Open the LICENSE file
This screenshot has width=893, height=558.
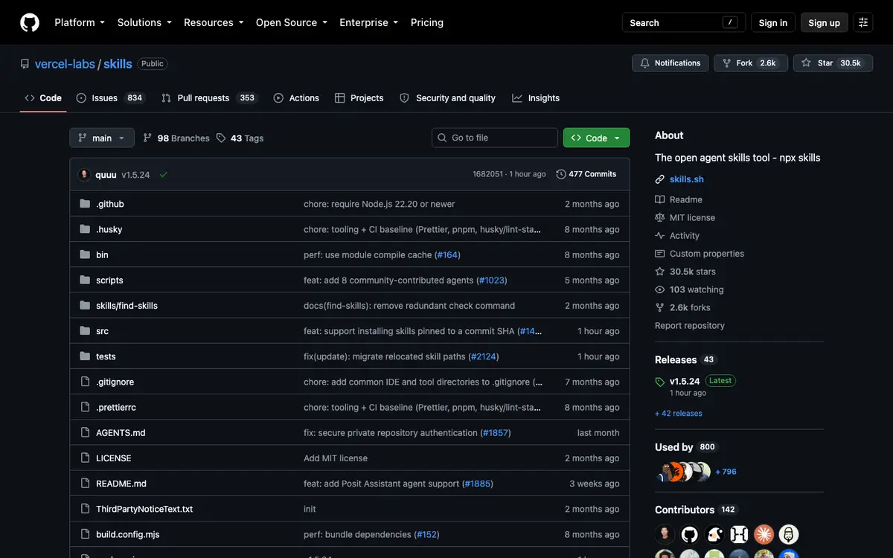coord(114,458)
